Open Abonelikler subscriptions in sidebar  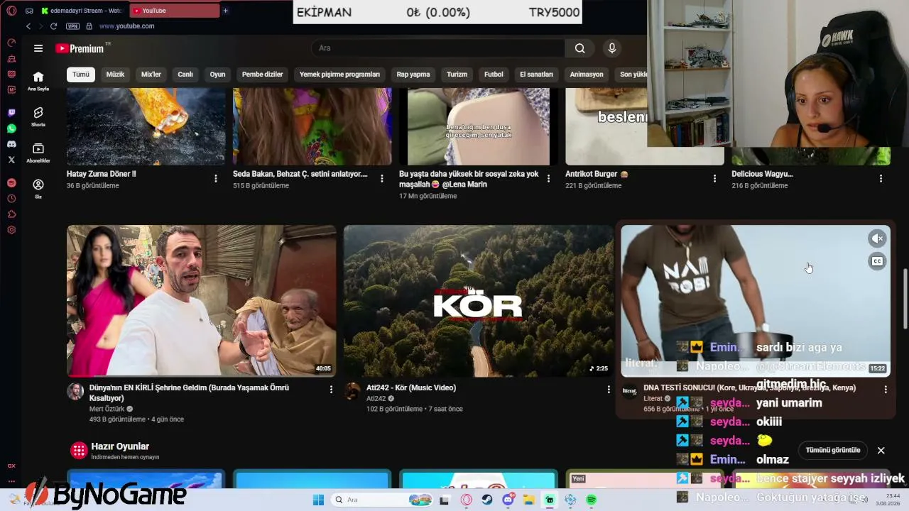38,153
